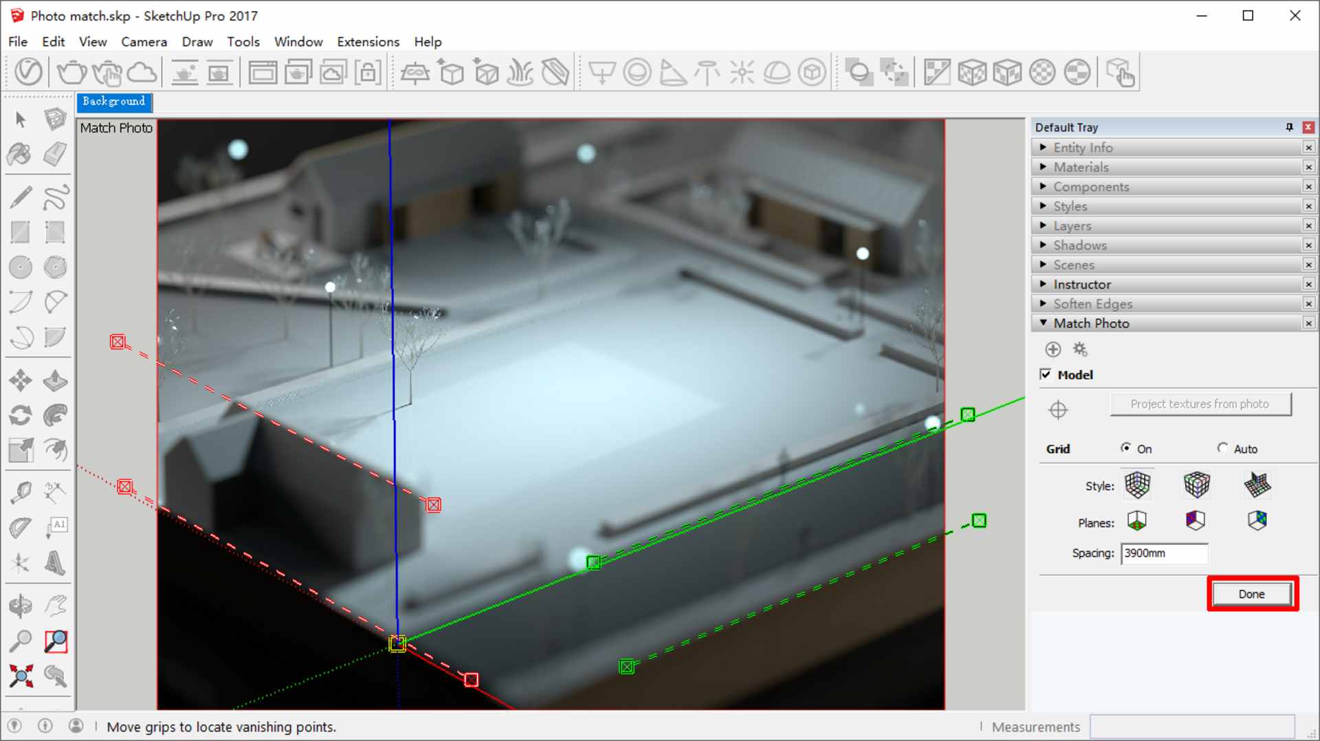Open the Camera menu
Screen dimensions: 1320x741
144,42
